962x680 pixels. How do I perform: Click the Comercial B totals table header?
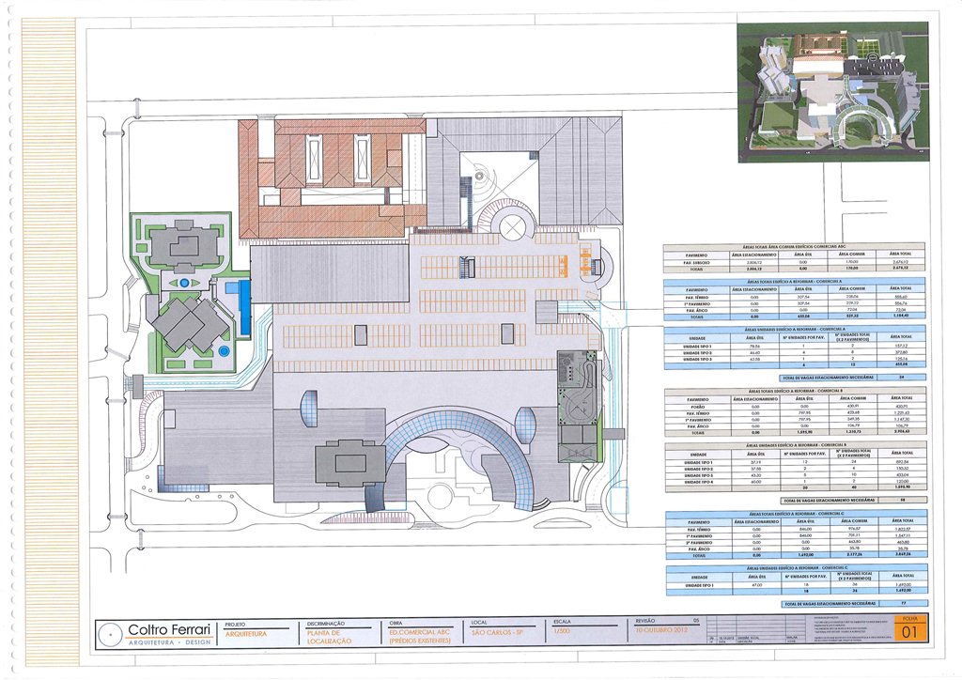[x=794, y=390]
